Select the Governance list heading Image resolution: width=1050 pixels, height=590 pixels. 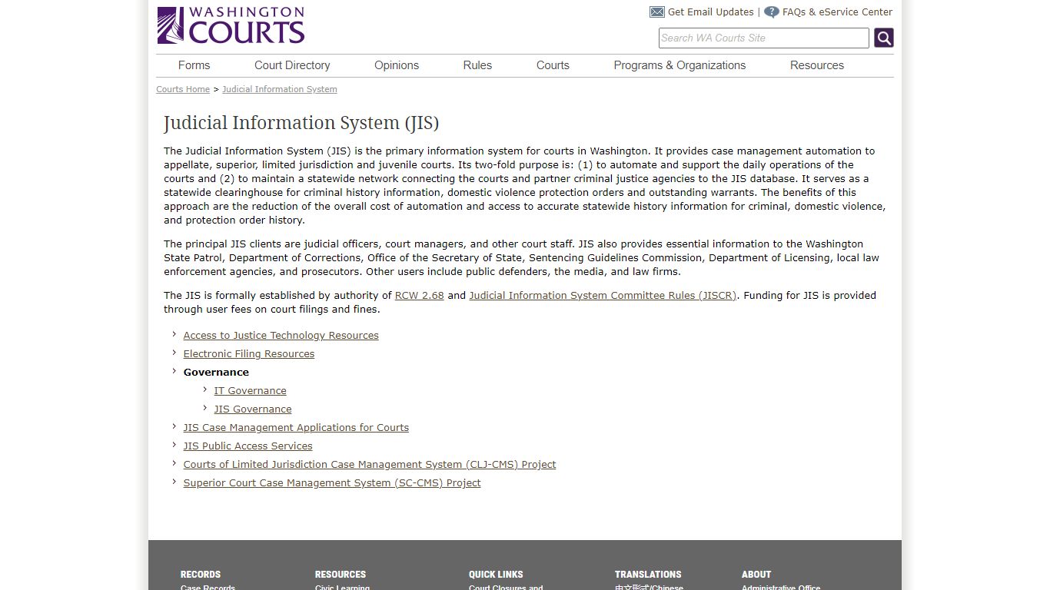coord(216,372)
